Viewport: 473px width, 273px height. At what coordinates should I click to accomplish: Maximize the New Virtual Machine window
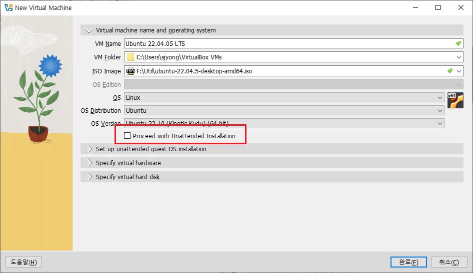(438, 7)
